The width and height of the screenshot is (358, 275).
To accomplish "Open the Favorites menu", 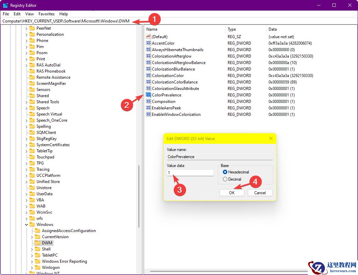I will [46, 14].
